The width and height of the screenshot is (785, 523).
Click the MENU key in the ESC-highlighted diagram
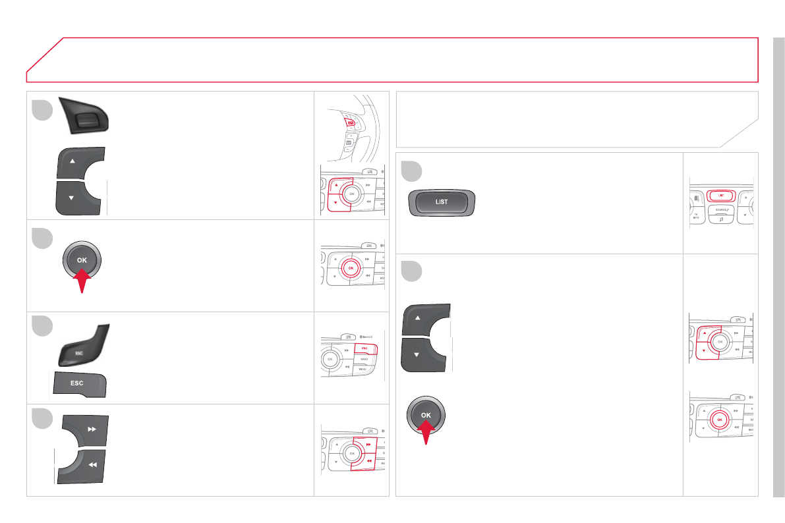pos(363,370)
